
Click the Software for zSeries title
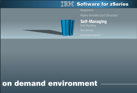pyautogui.click(x=103, y=4)
